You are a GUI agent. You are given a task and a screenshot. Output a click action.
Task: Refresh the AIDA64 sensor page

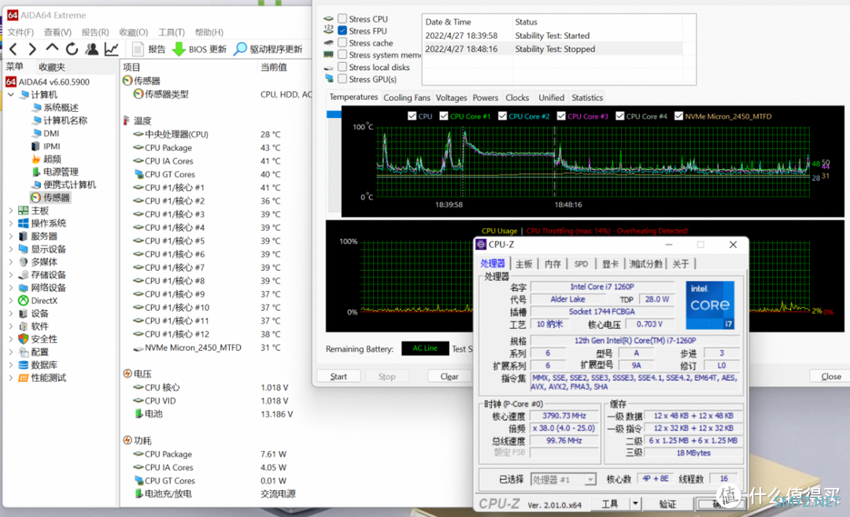click(x=72, y=50)
